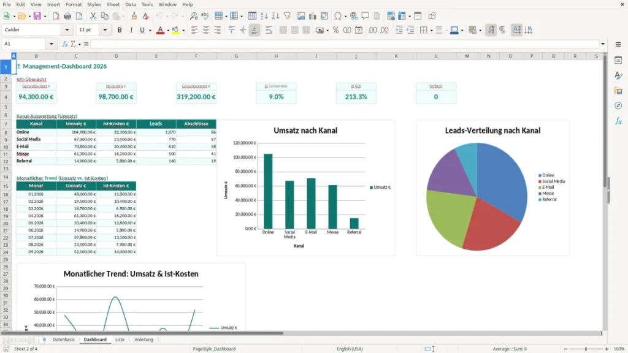Open the Print icon in toolbar

point(67,16)
